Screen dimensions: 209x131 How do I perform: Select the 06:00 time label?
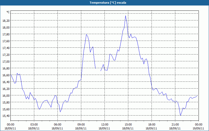tap(57, 125)
